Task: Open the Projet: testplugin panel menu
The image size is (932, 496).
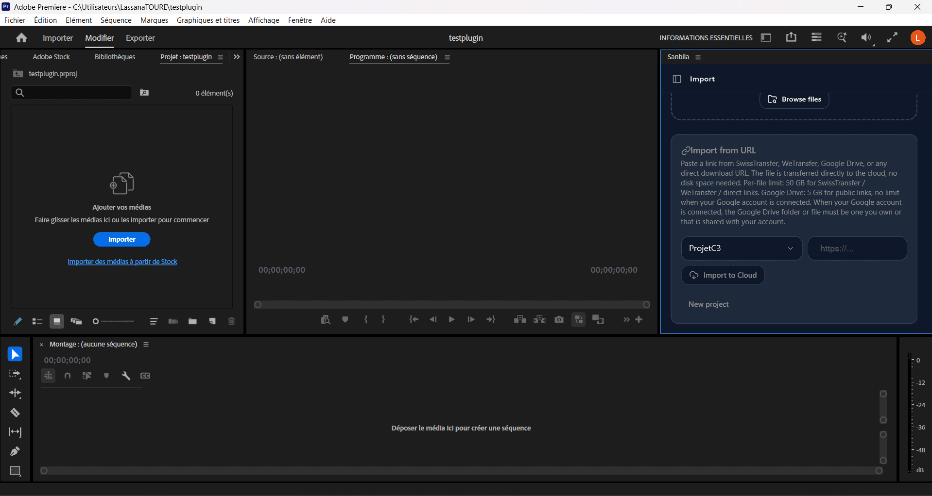Action: tap(220, 57)
